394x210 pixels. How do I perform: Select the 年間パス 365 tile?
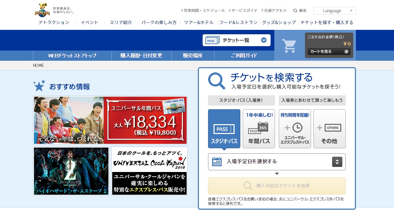tap(259, 129)
